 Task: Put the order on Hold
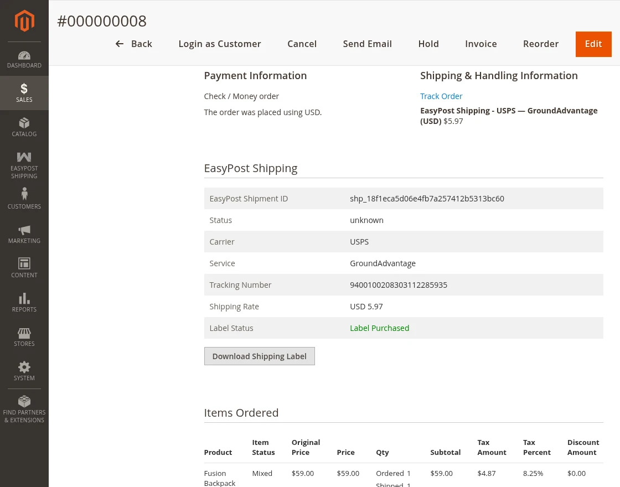428,44
